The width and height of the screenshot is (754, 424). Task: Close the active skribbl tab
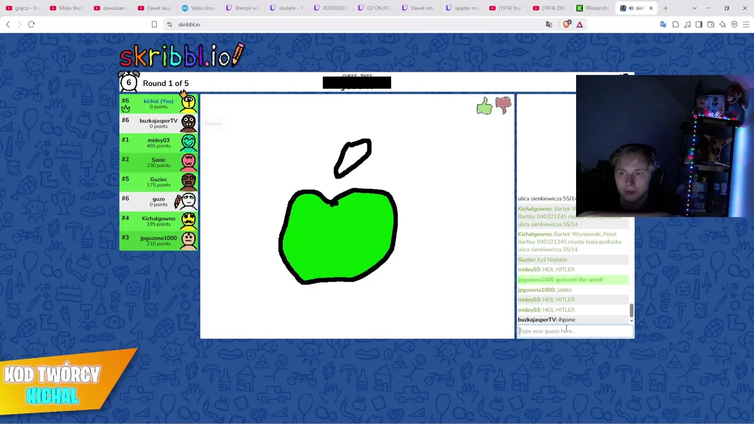click(651, 8)
